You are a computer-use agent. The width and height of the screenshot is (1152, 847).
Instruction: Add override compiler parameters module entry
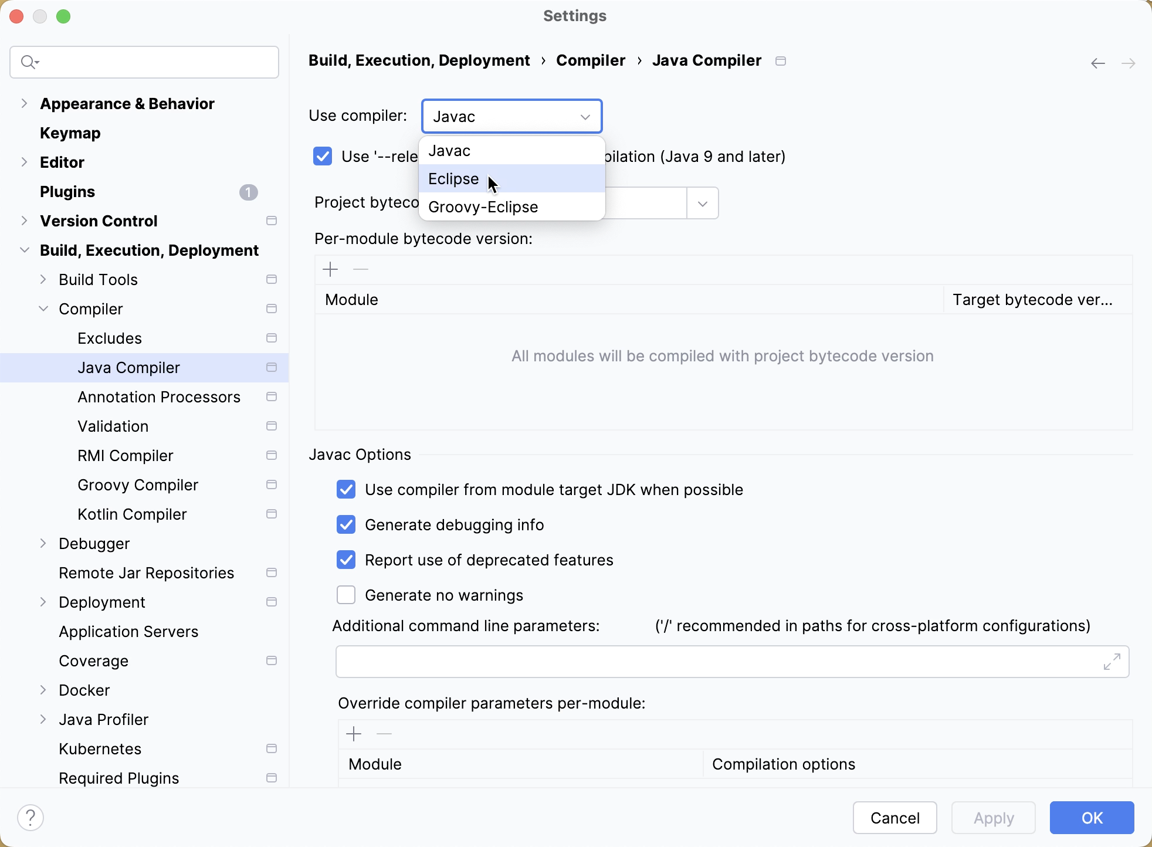(354, 734)
